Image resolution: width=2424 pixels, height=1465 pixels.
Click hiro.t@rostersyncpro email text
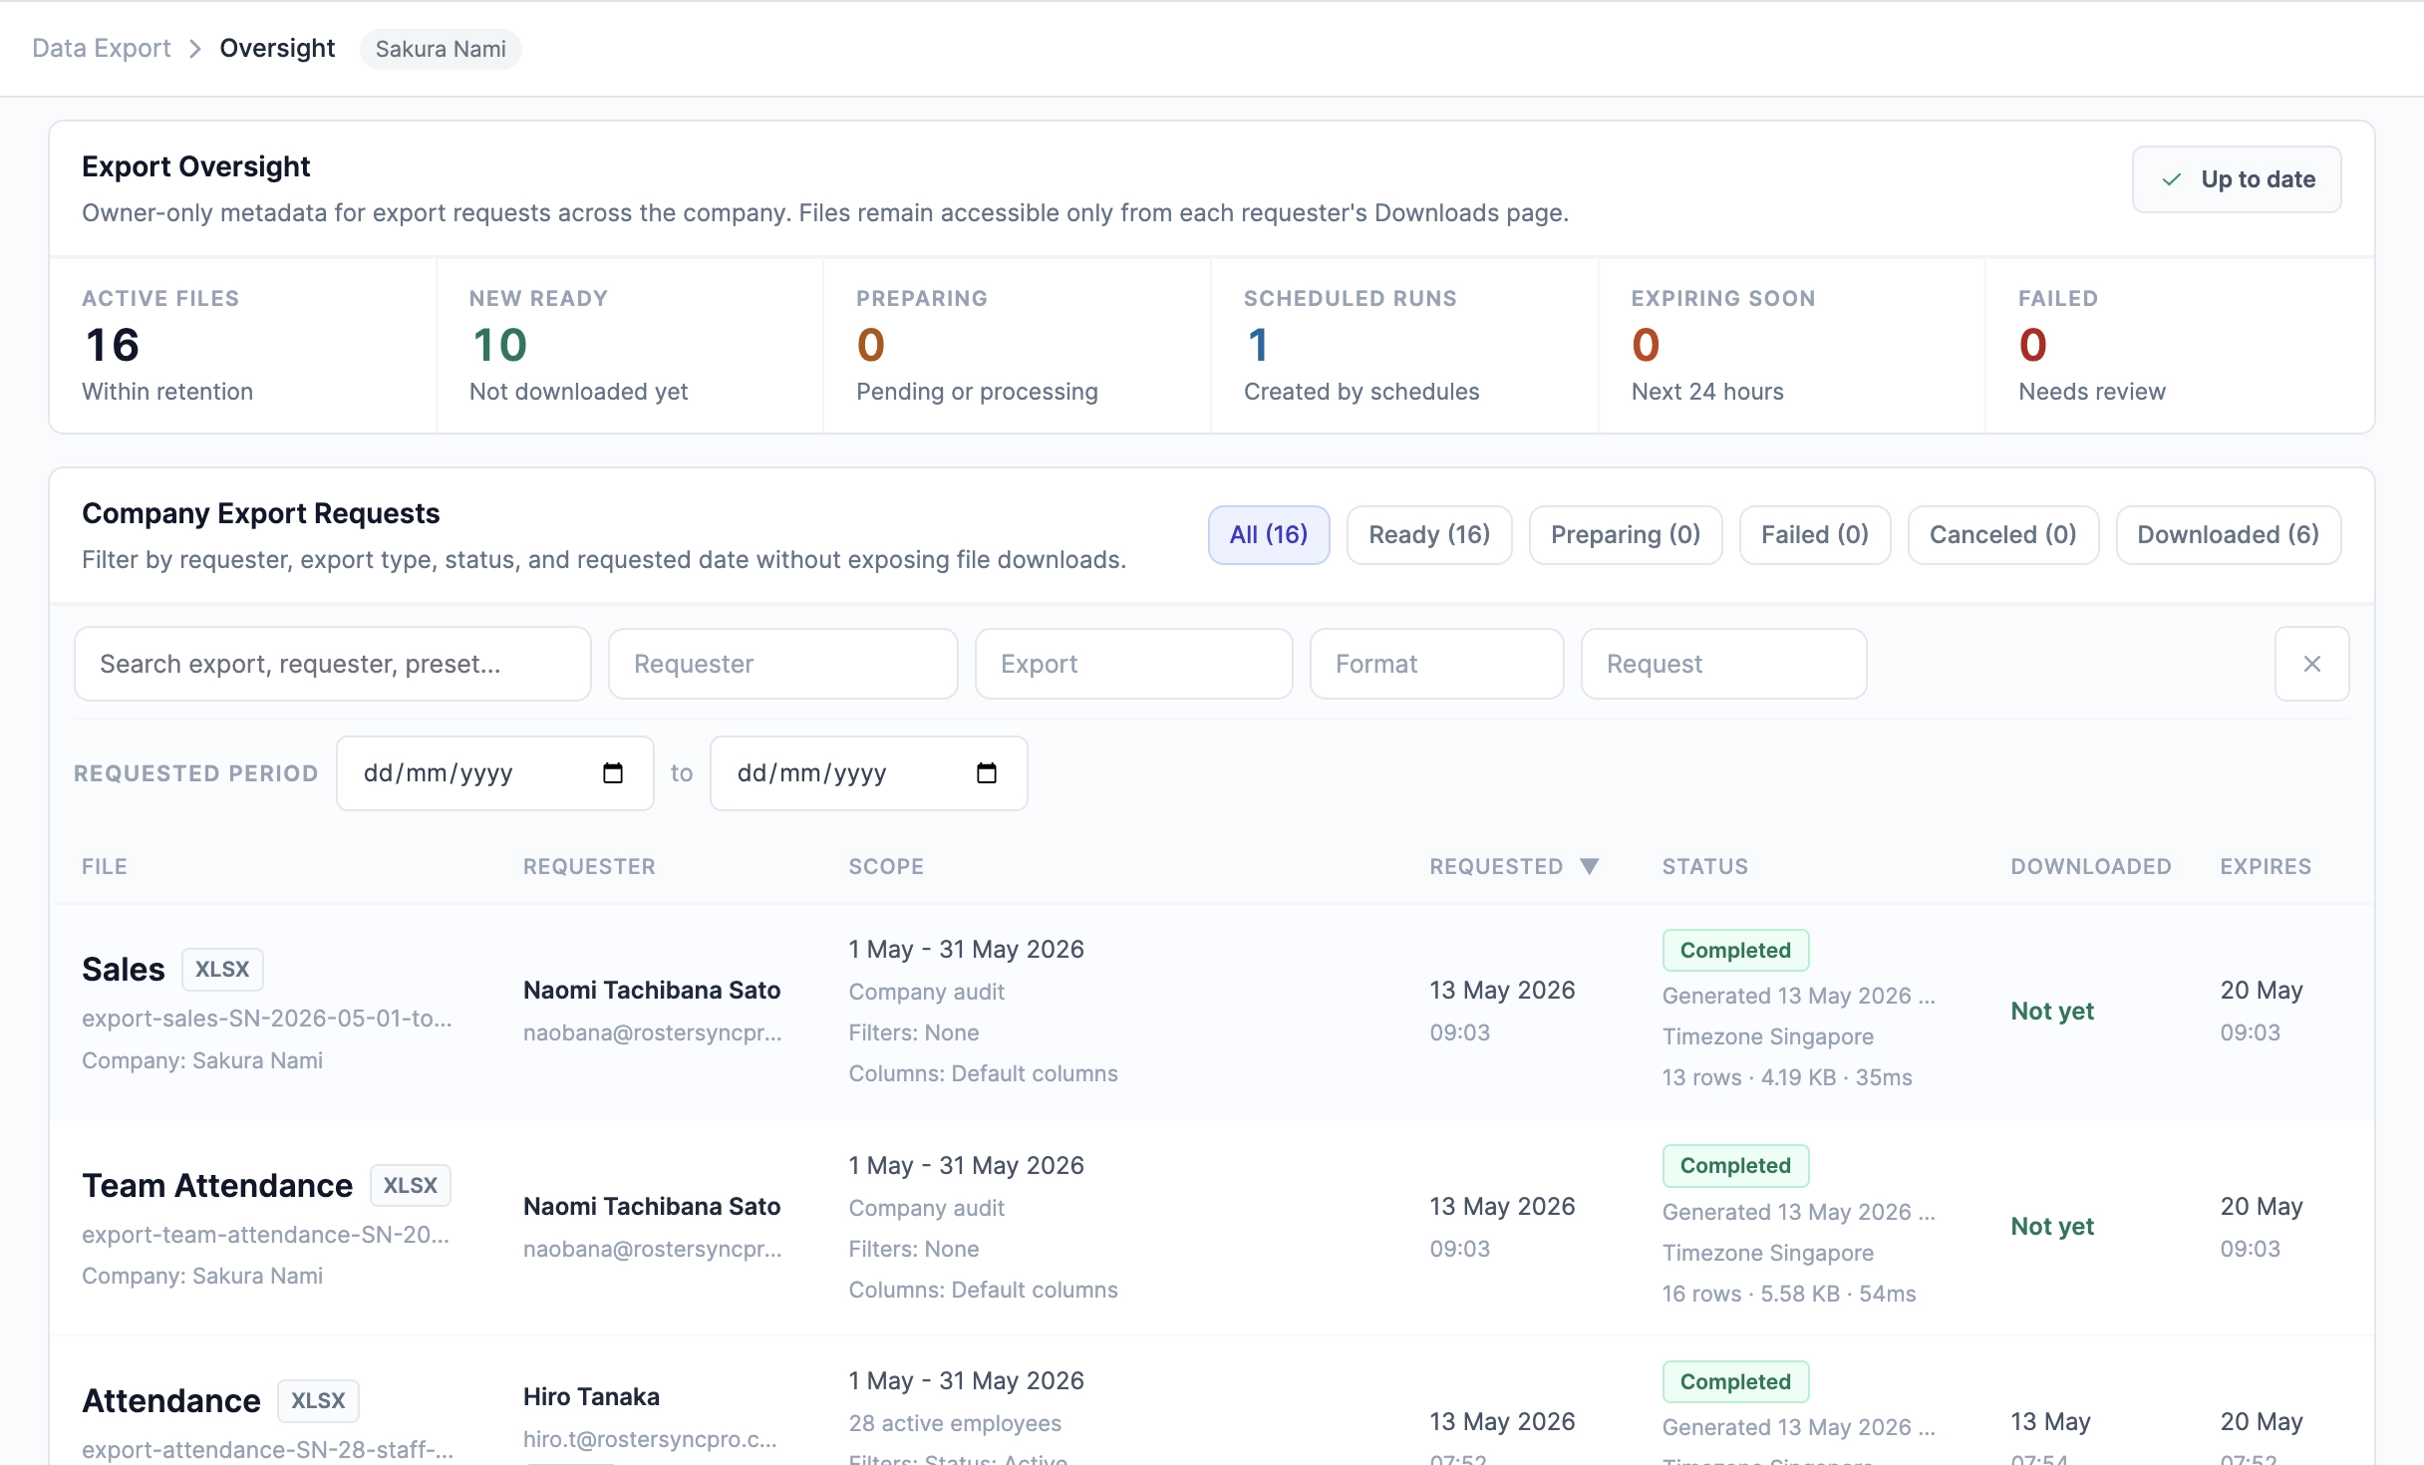(x=650, y=1440)
